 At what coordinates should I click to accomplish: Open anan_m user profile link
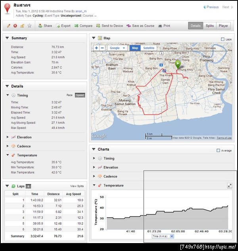point(81,11)
